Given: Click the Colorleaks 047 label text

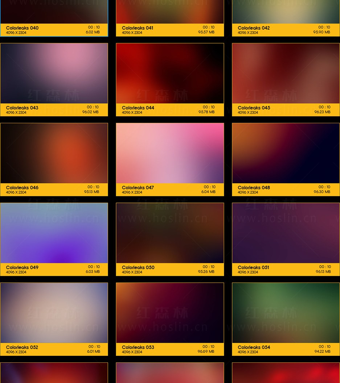Looking at the screenshot, I should pyautogui.click(x=138, y=188).
